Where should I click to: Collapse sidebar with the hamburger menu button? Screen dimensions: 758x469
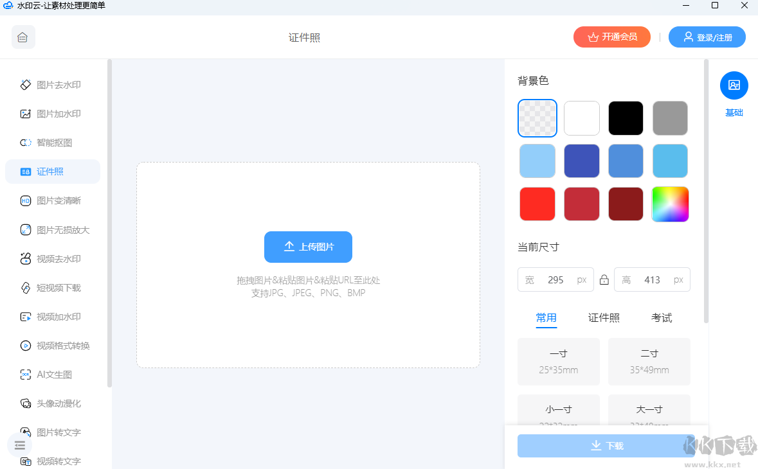20,445
